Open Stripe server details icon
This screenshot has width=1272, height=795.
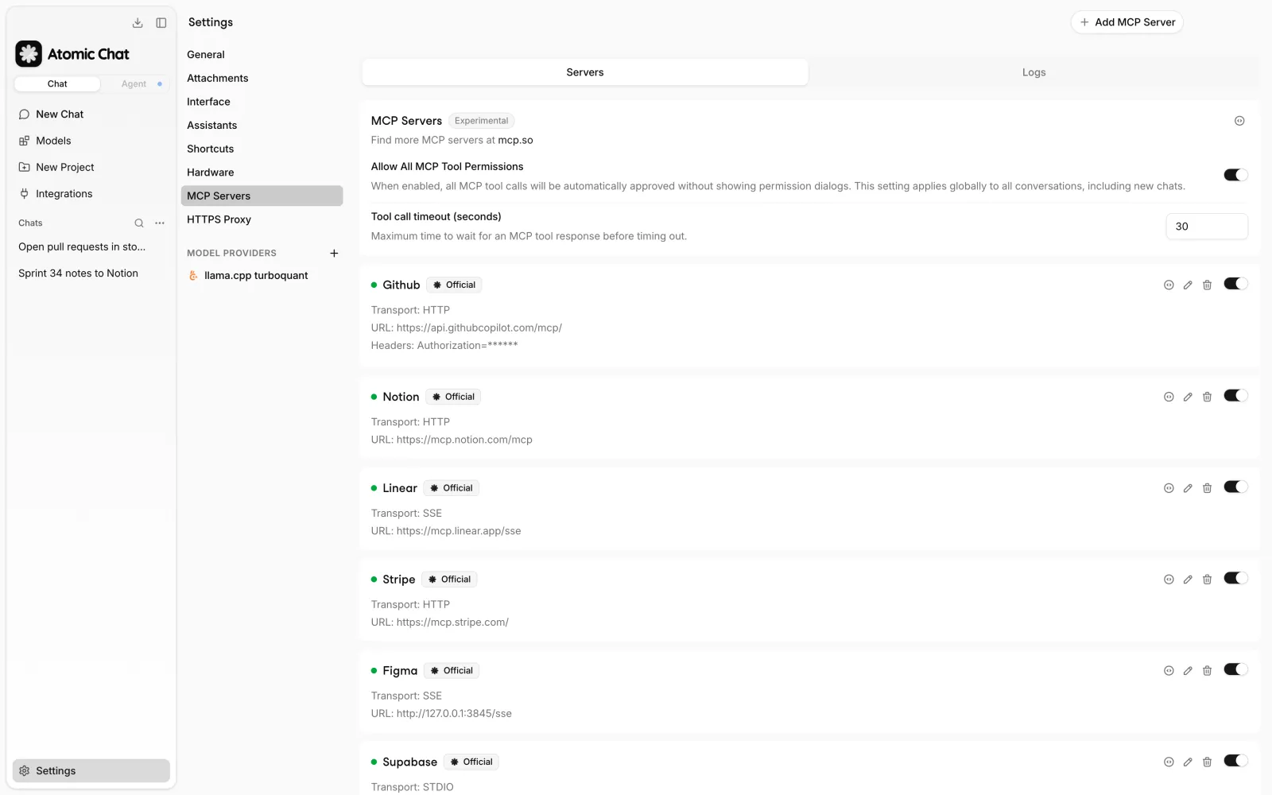click(x=1169, y=580)
